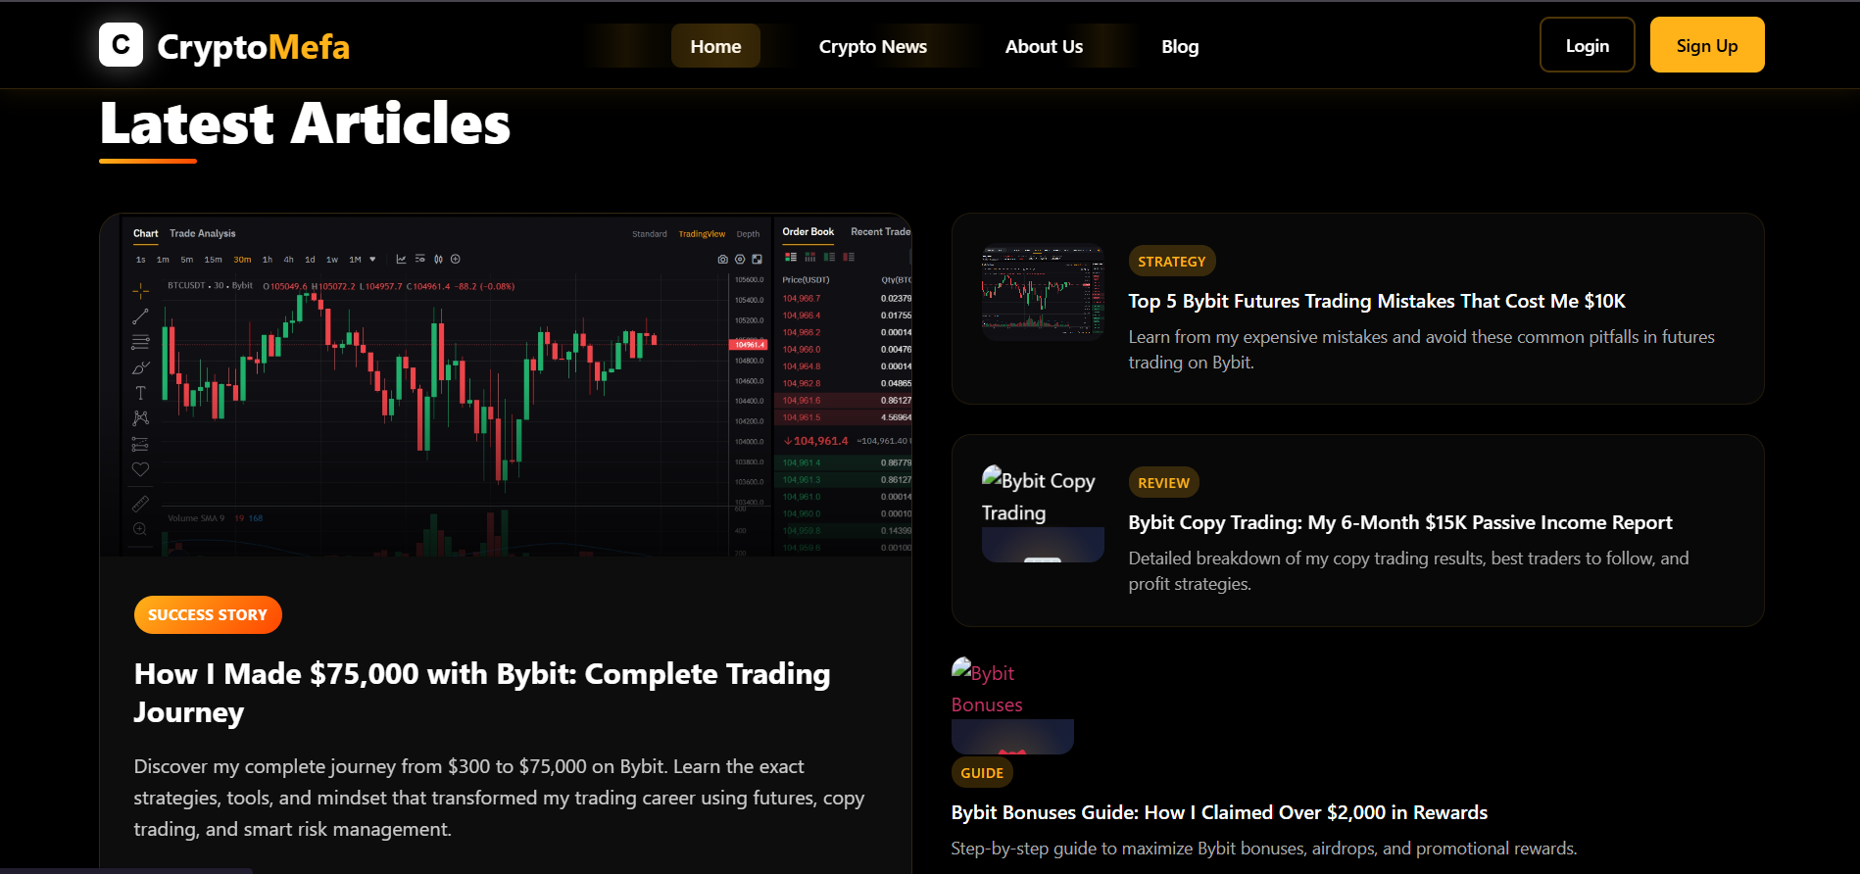Open the CryptoMefa brand name link

pos(253,46)
